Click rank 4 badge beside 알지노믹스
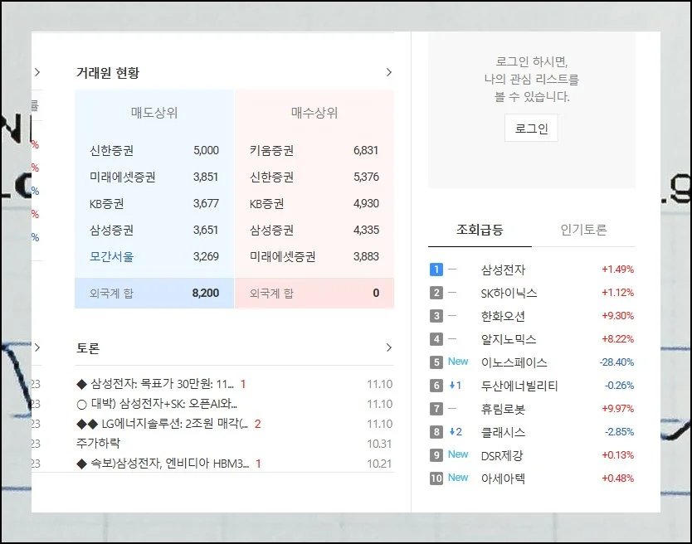Viewport: 692px width, 544px height. tap(436, 339)
